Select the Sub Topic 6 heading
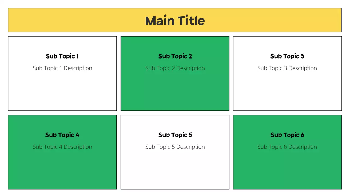The image size is (350, 196). pos(287,135)
